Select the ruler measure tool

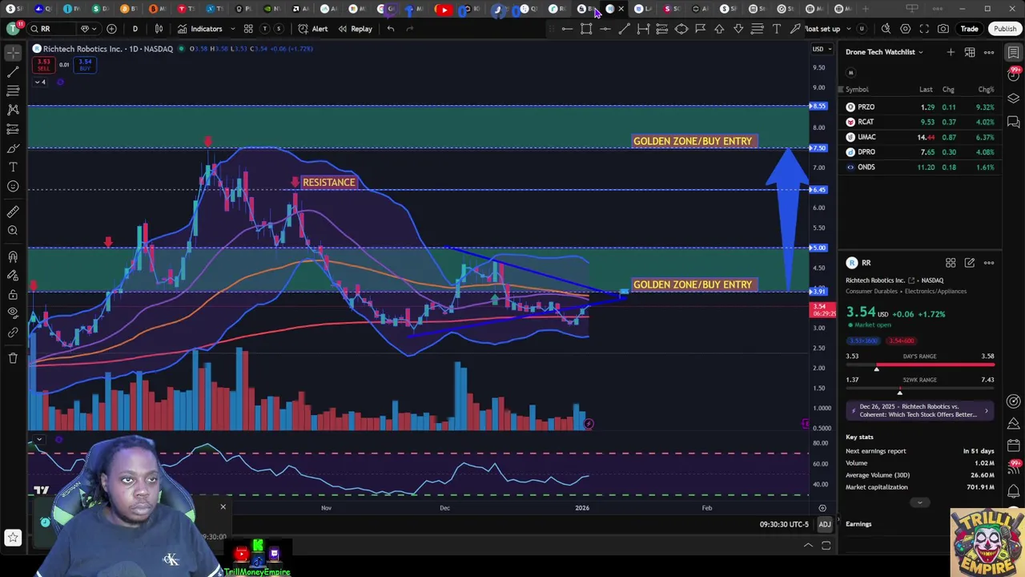(x=13, y=212)
